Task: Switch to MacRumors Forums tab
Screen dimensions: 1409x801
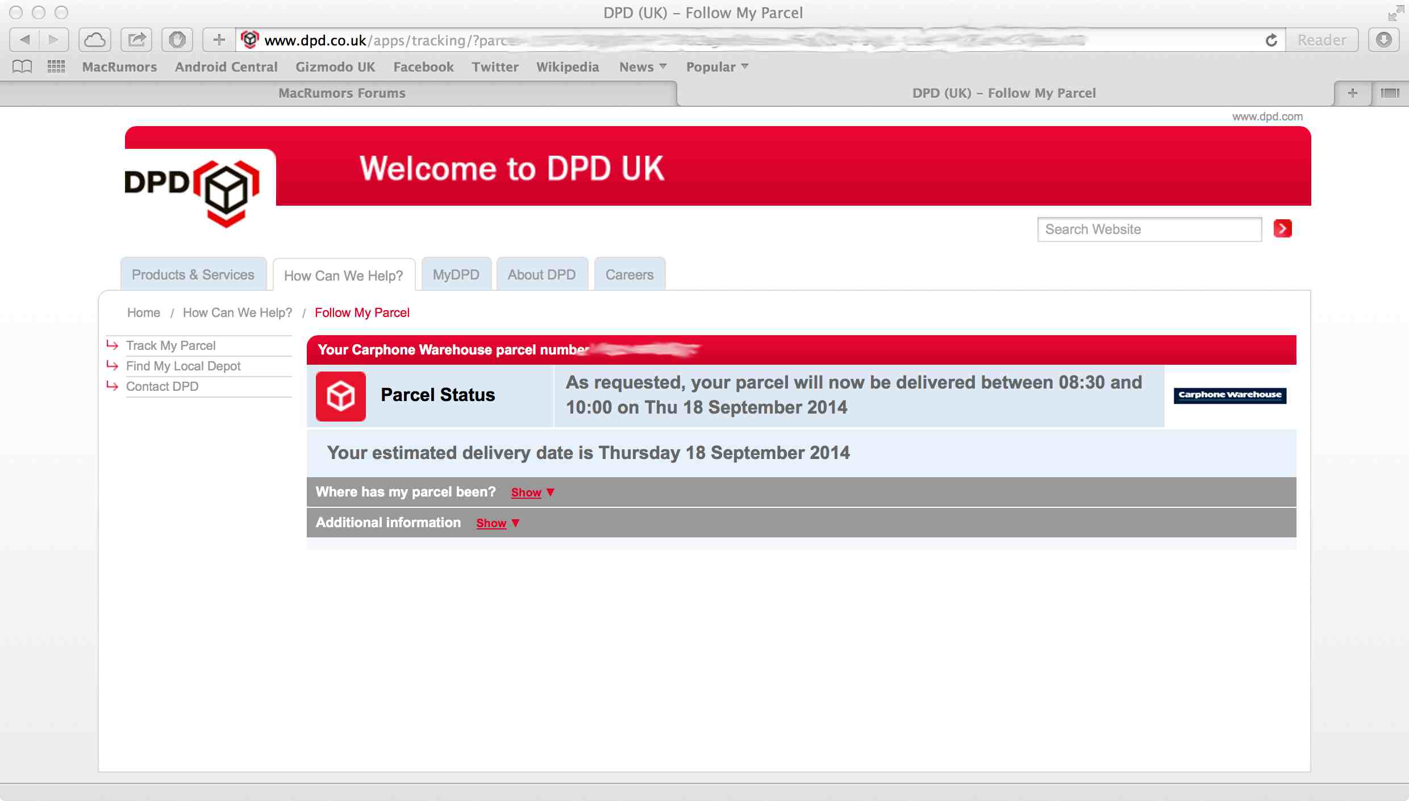Action: coord(342,93)
